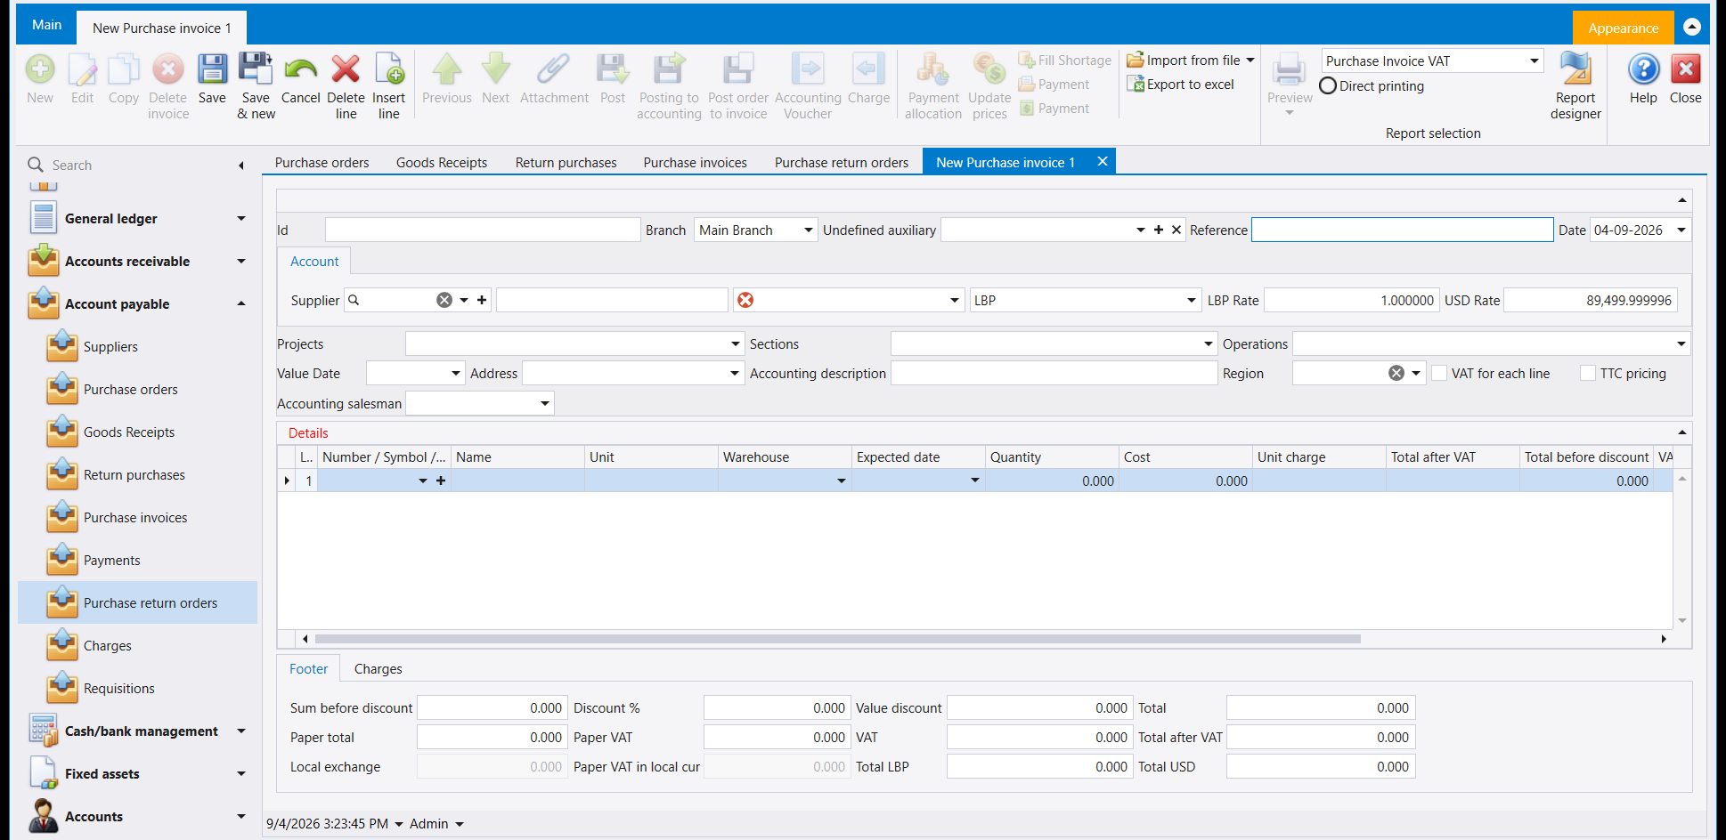Click the Delete line red X icon
Screen dimensions: 1726x840
[346, 69]
